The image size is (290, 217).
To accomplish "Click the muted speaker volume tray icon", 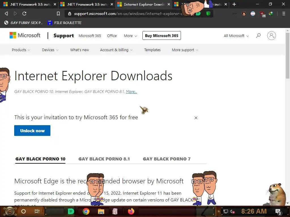I will pos(232,211).
